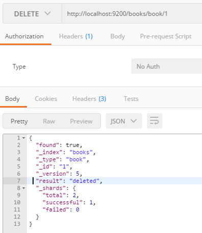The width and height of the screenshot is (202, 233).
Task: Switch to Raw response view
Action: 49,121
